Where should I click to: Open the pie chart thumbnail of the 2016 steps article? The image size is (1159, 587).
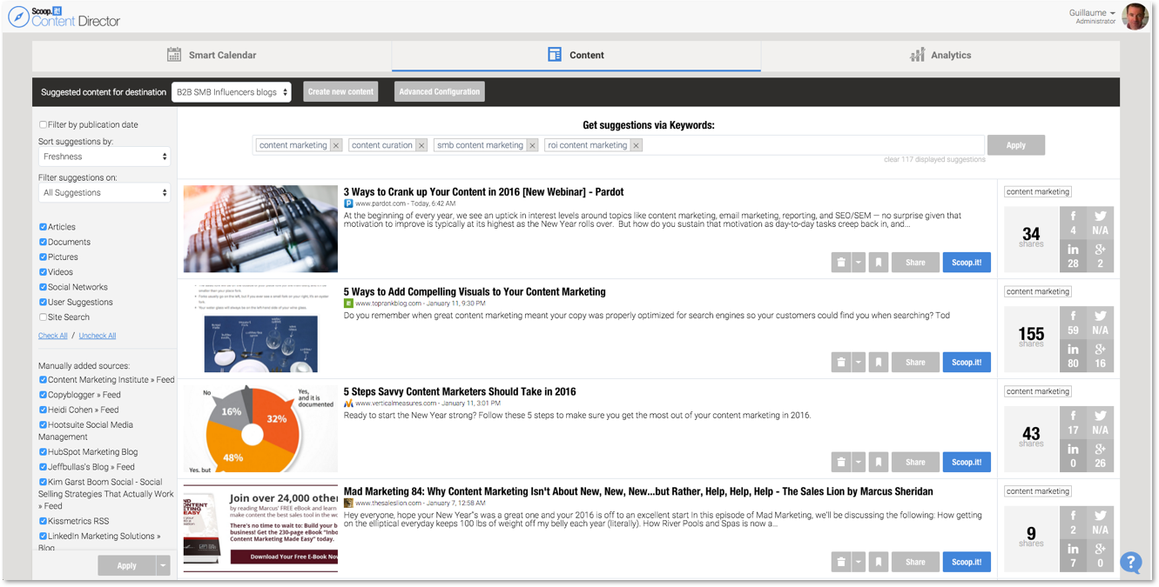260,429
